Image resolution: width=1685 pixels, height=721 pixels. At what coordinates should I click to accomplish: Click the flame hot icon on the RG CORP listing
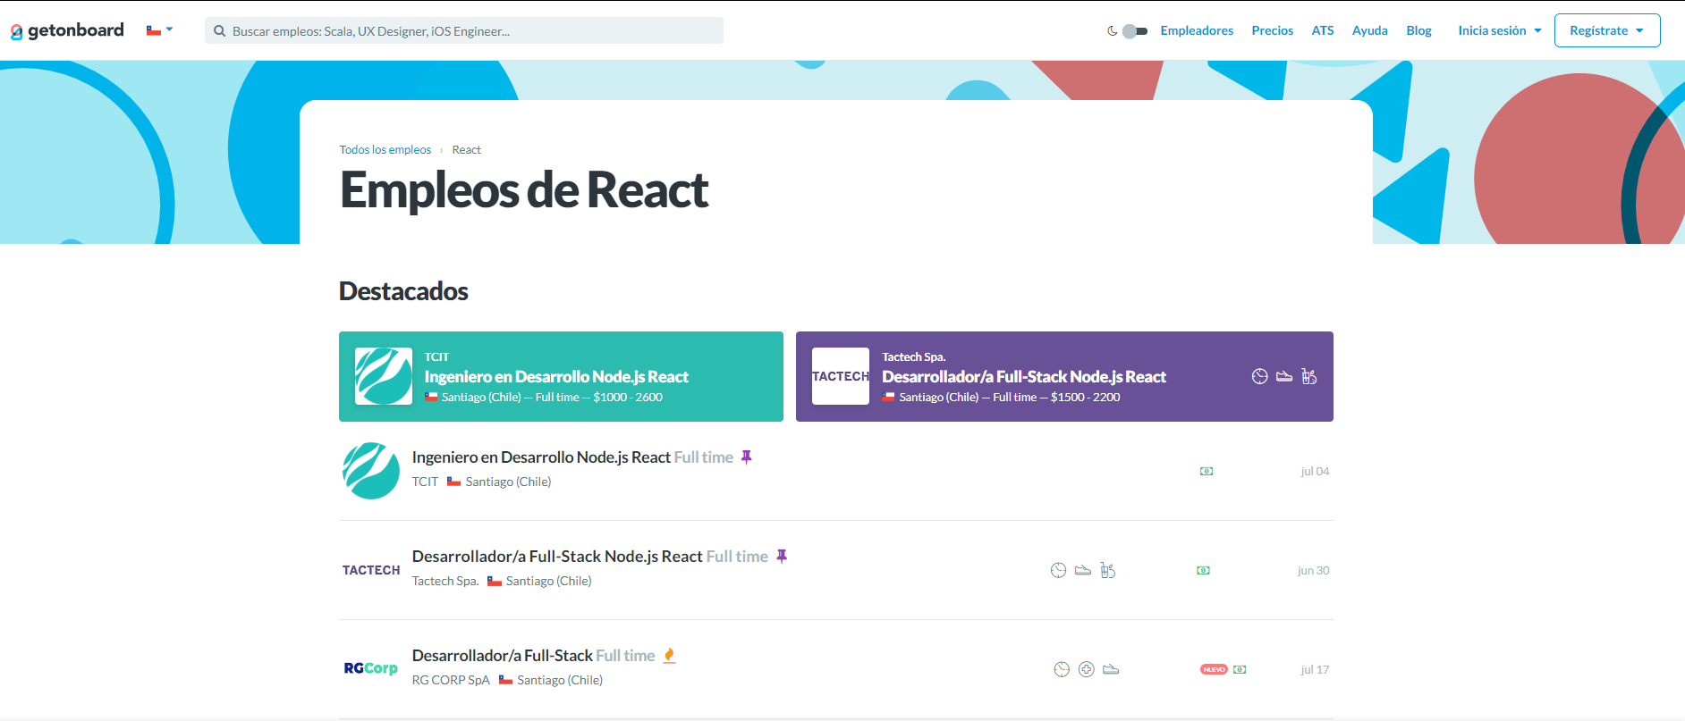(669, 656)
